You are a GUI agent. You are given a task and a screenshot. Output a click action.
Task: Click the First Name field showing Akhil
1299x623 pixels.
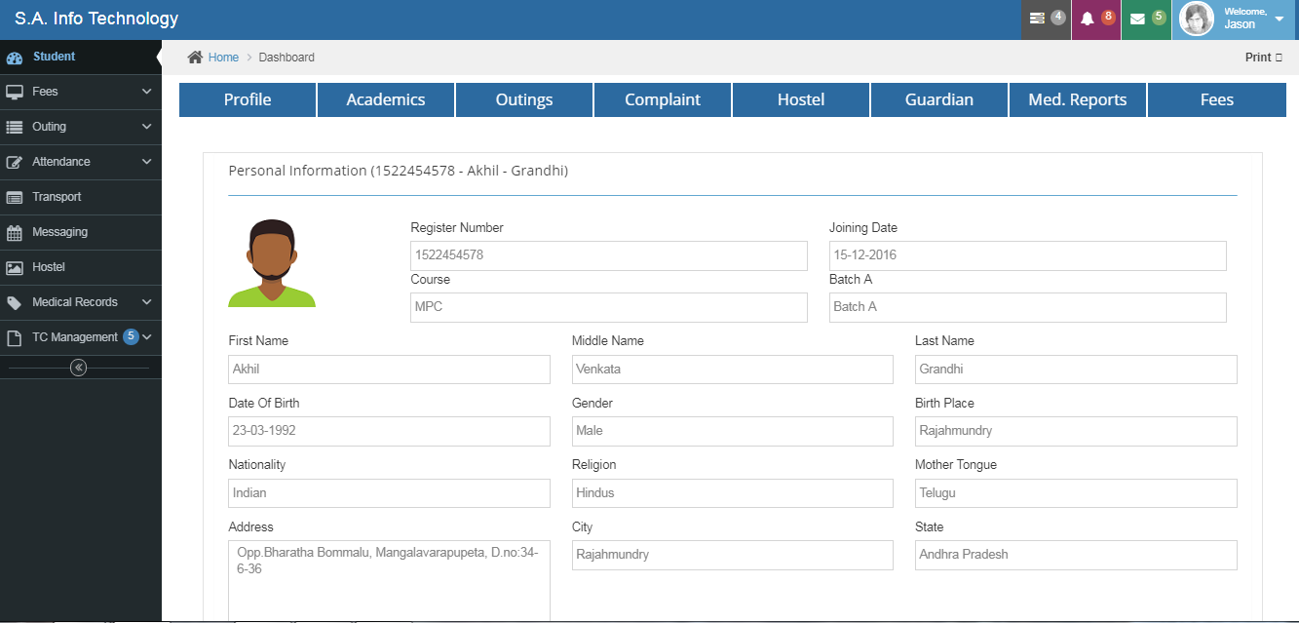point(390,370)
